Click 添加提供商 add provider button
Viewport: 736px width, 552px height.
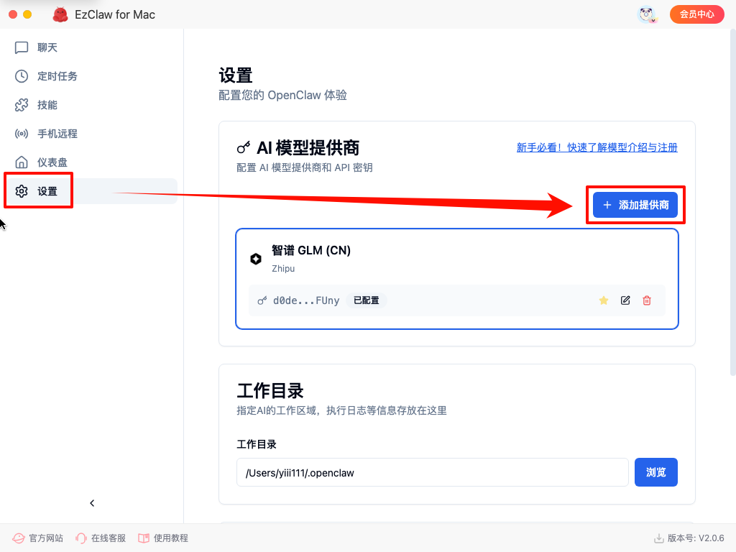pos(635,205)
